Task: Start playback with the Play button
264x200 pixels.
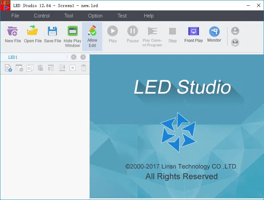Action: click(113, 35)
